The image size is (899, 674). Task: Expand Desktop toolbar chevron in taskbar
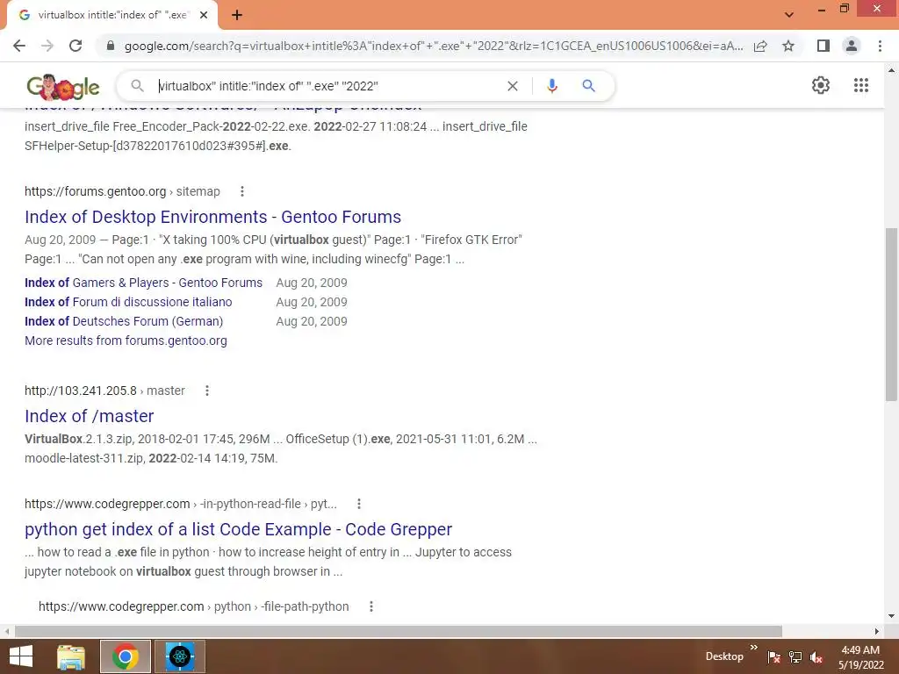click(x=753, y=648)
